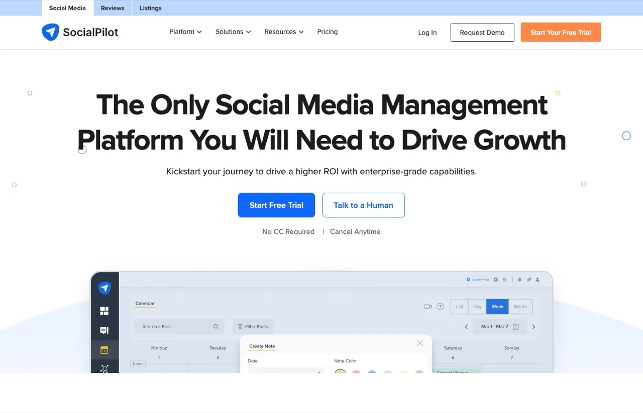Viewport: 643px width, 413px height.
Task: Click the Tuesday column header
Action: pyautogui.click(x=218, y=348)
